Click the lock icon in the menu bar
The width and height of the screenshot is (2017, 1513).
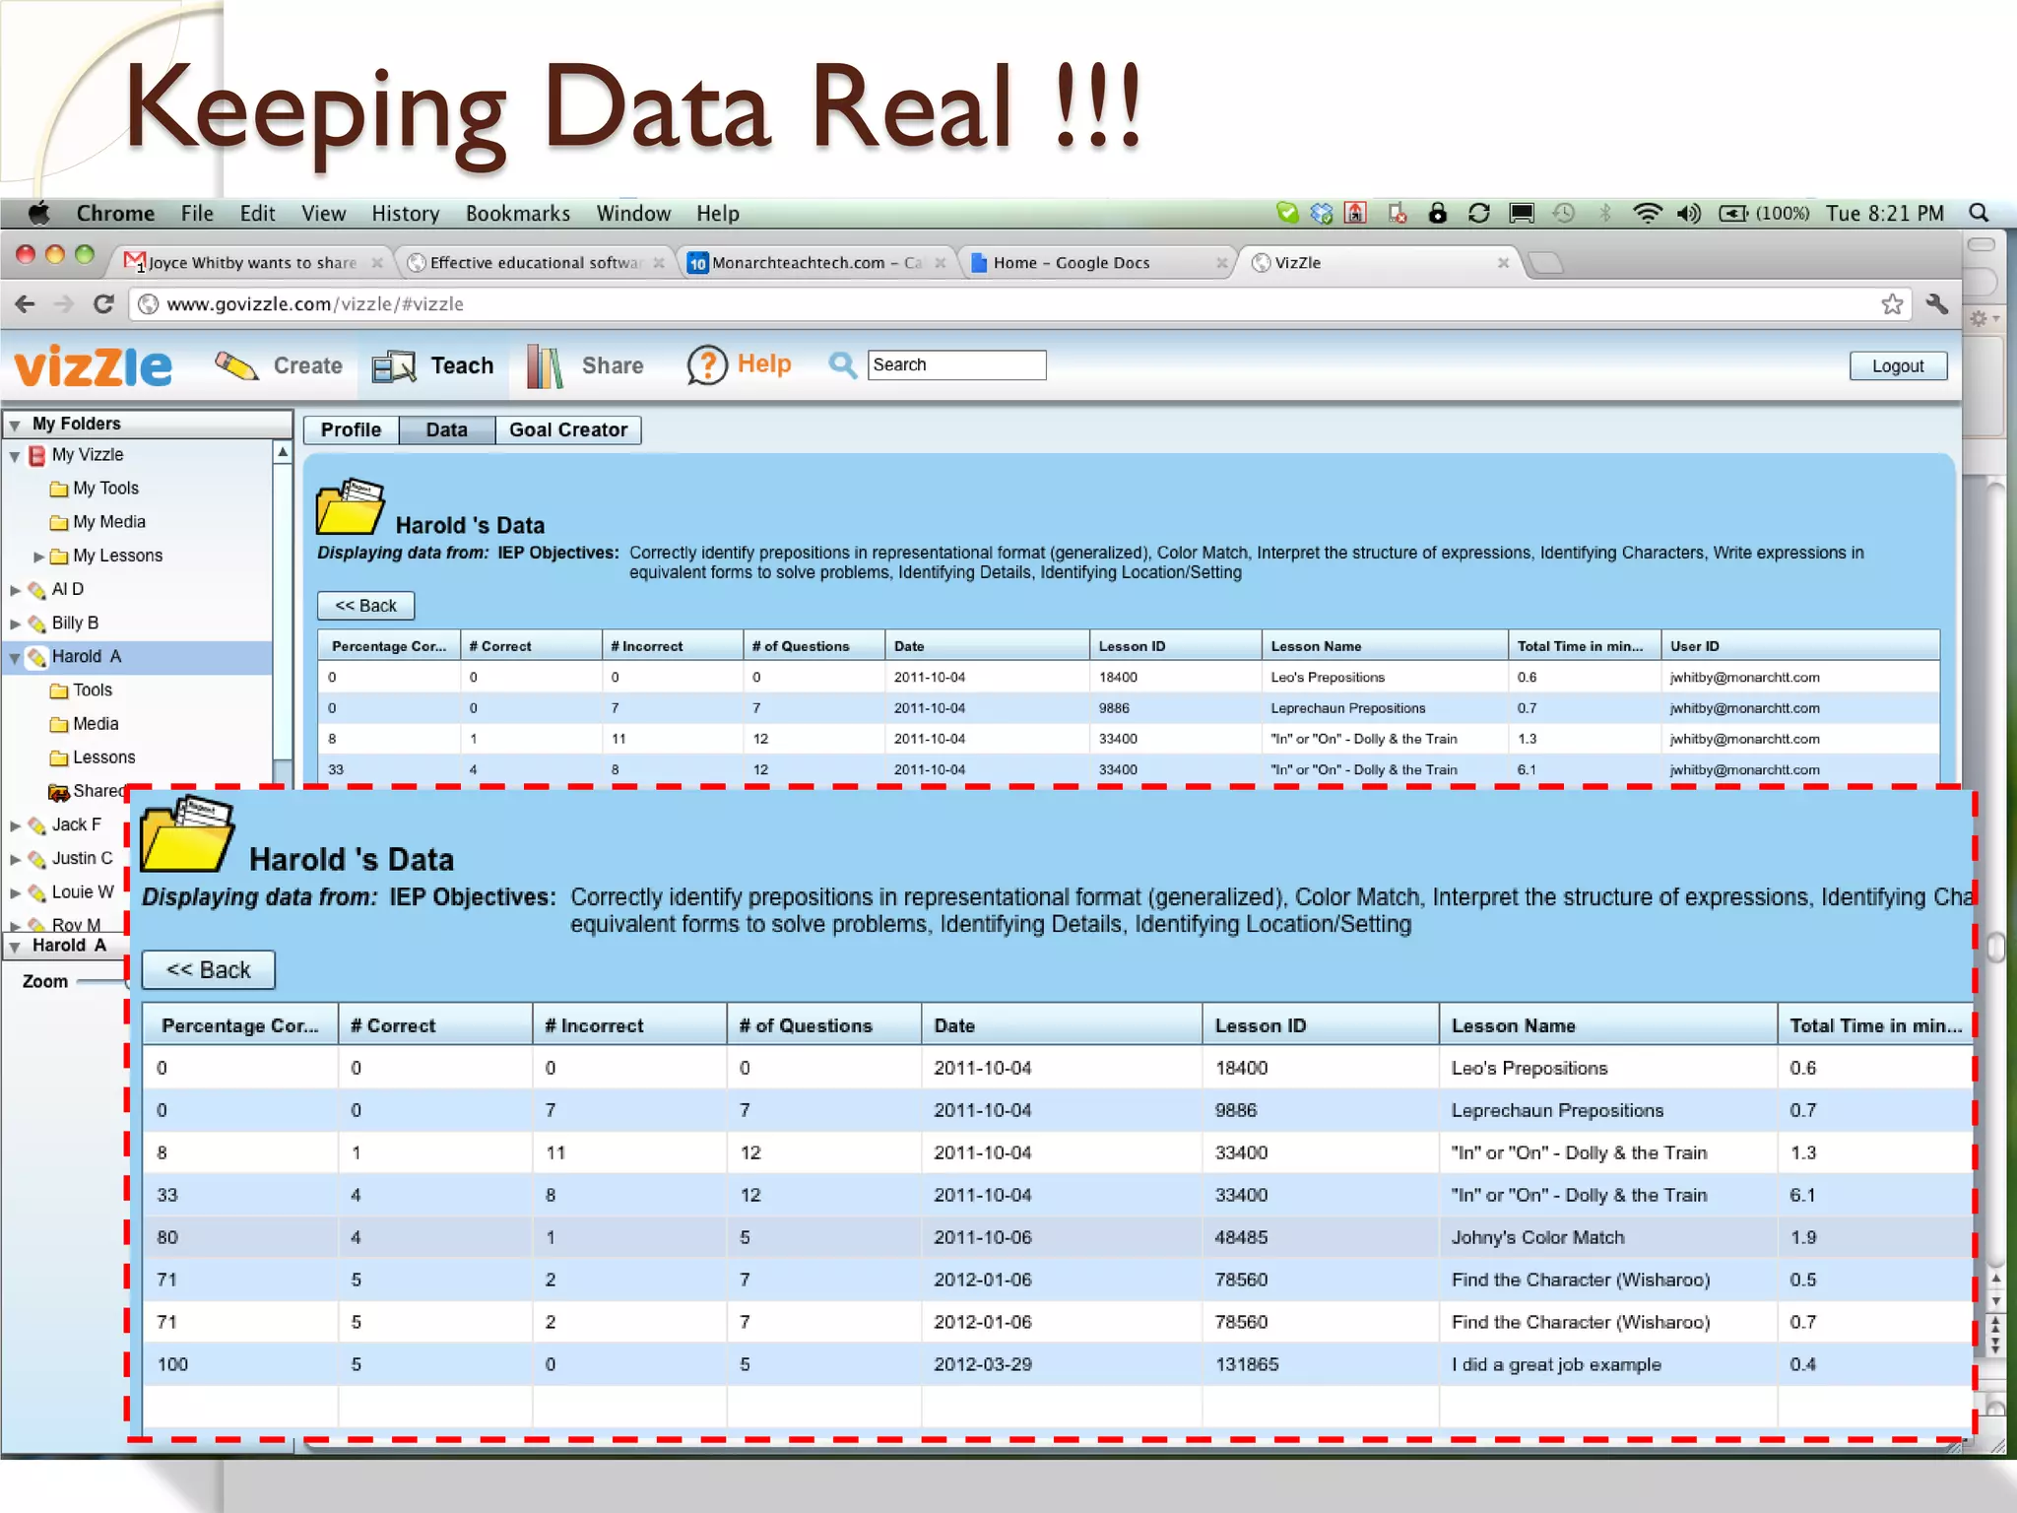pos(1438,213)
